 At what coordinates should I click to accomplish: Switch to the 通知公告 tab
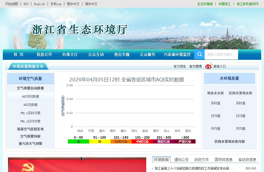click(181, 160)
